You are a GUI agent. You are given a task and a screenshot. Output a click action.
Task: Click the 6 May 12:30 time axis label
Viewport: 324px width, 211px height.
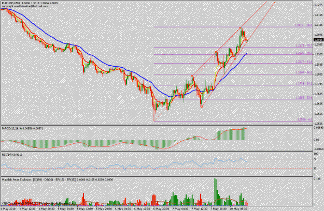click(x=142, y=209)
